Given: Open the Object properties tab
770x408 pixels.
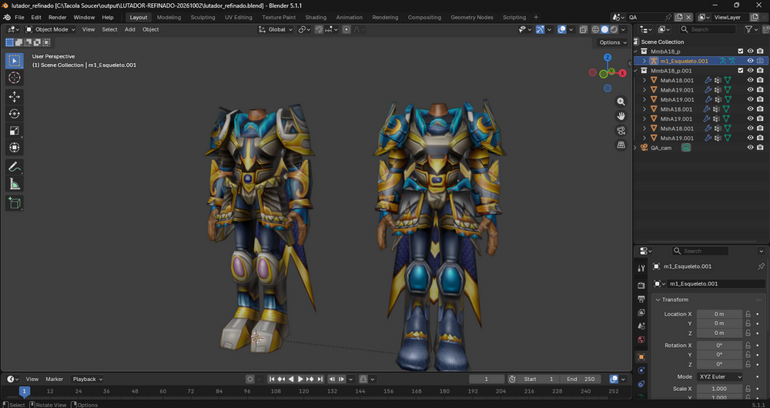Looking at the screenshot, I should (641, 357).
